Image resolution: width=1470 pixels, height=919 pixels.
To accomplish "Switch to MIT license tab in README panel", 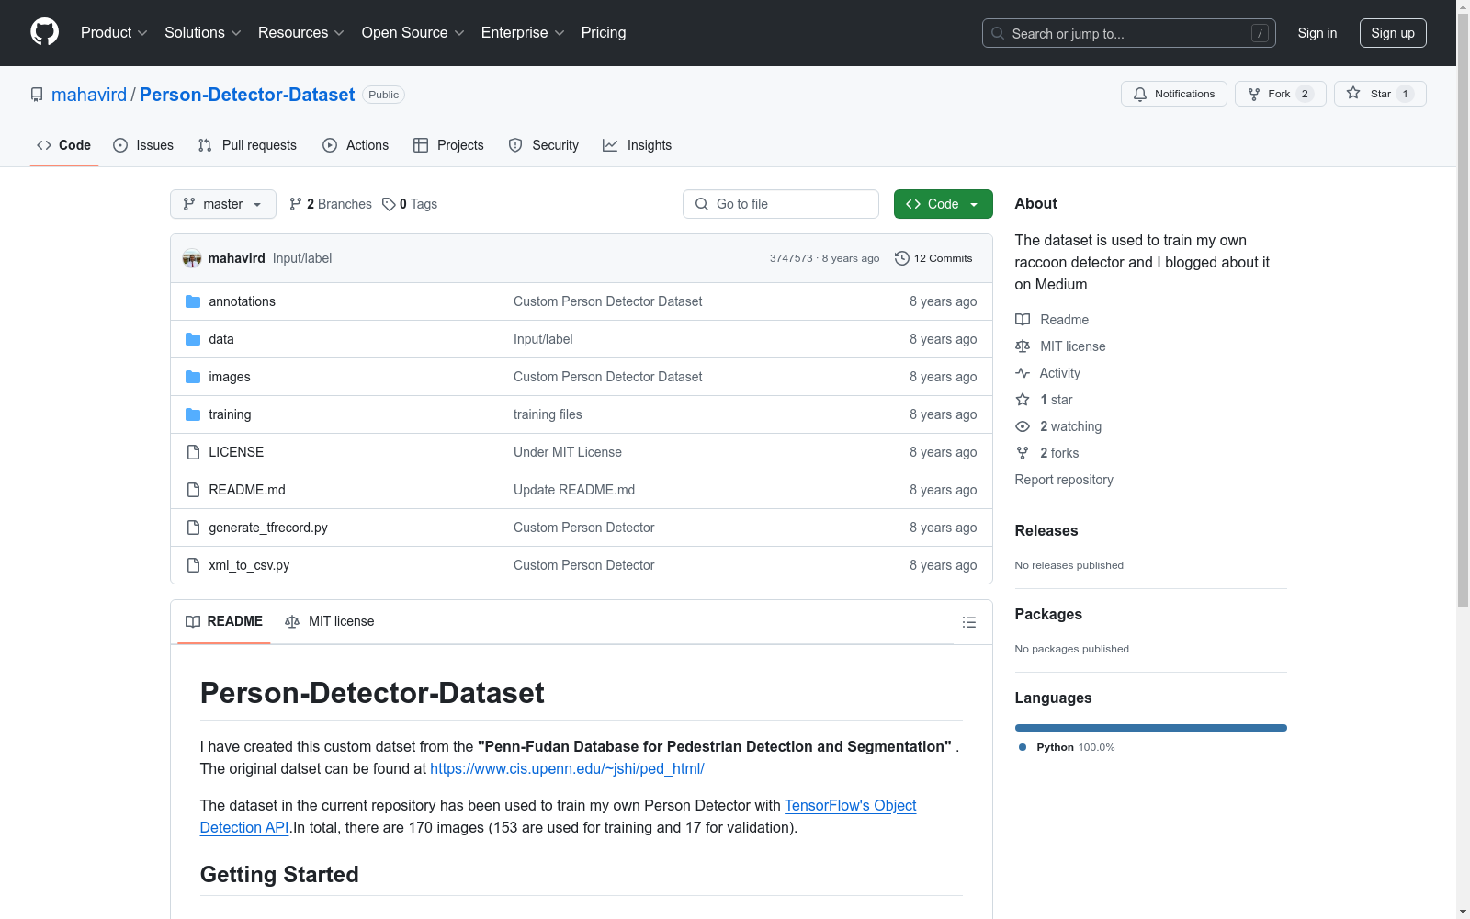I will [x=330, y=621].
